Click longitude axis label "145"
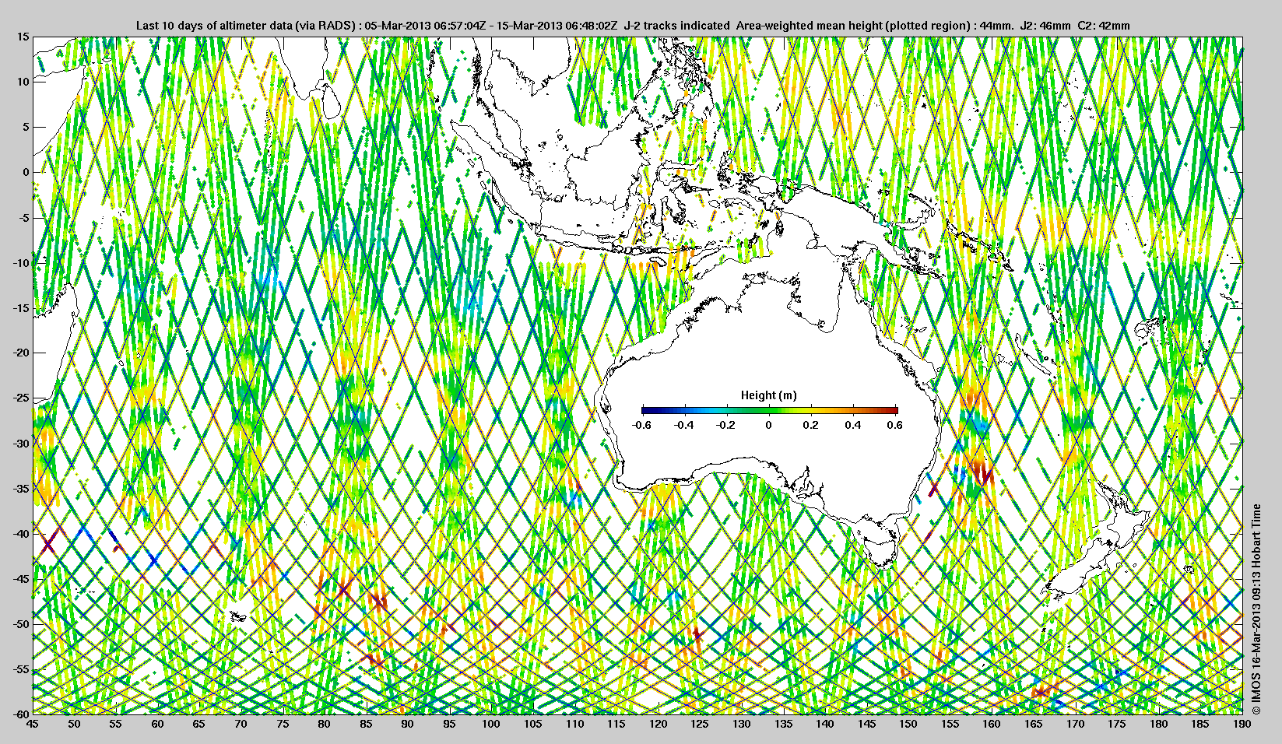This screenshot has height=744, width=1282. coord(867,724)
